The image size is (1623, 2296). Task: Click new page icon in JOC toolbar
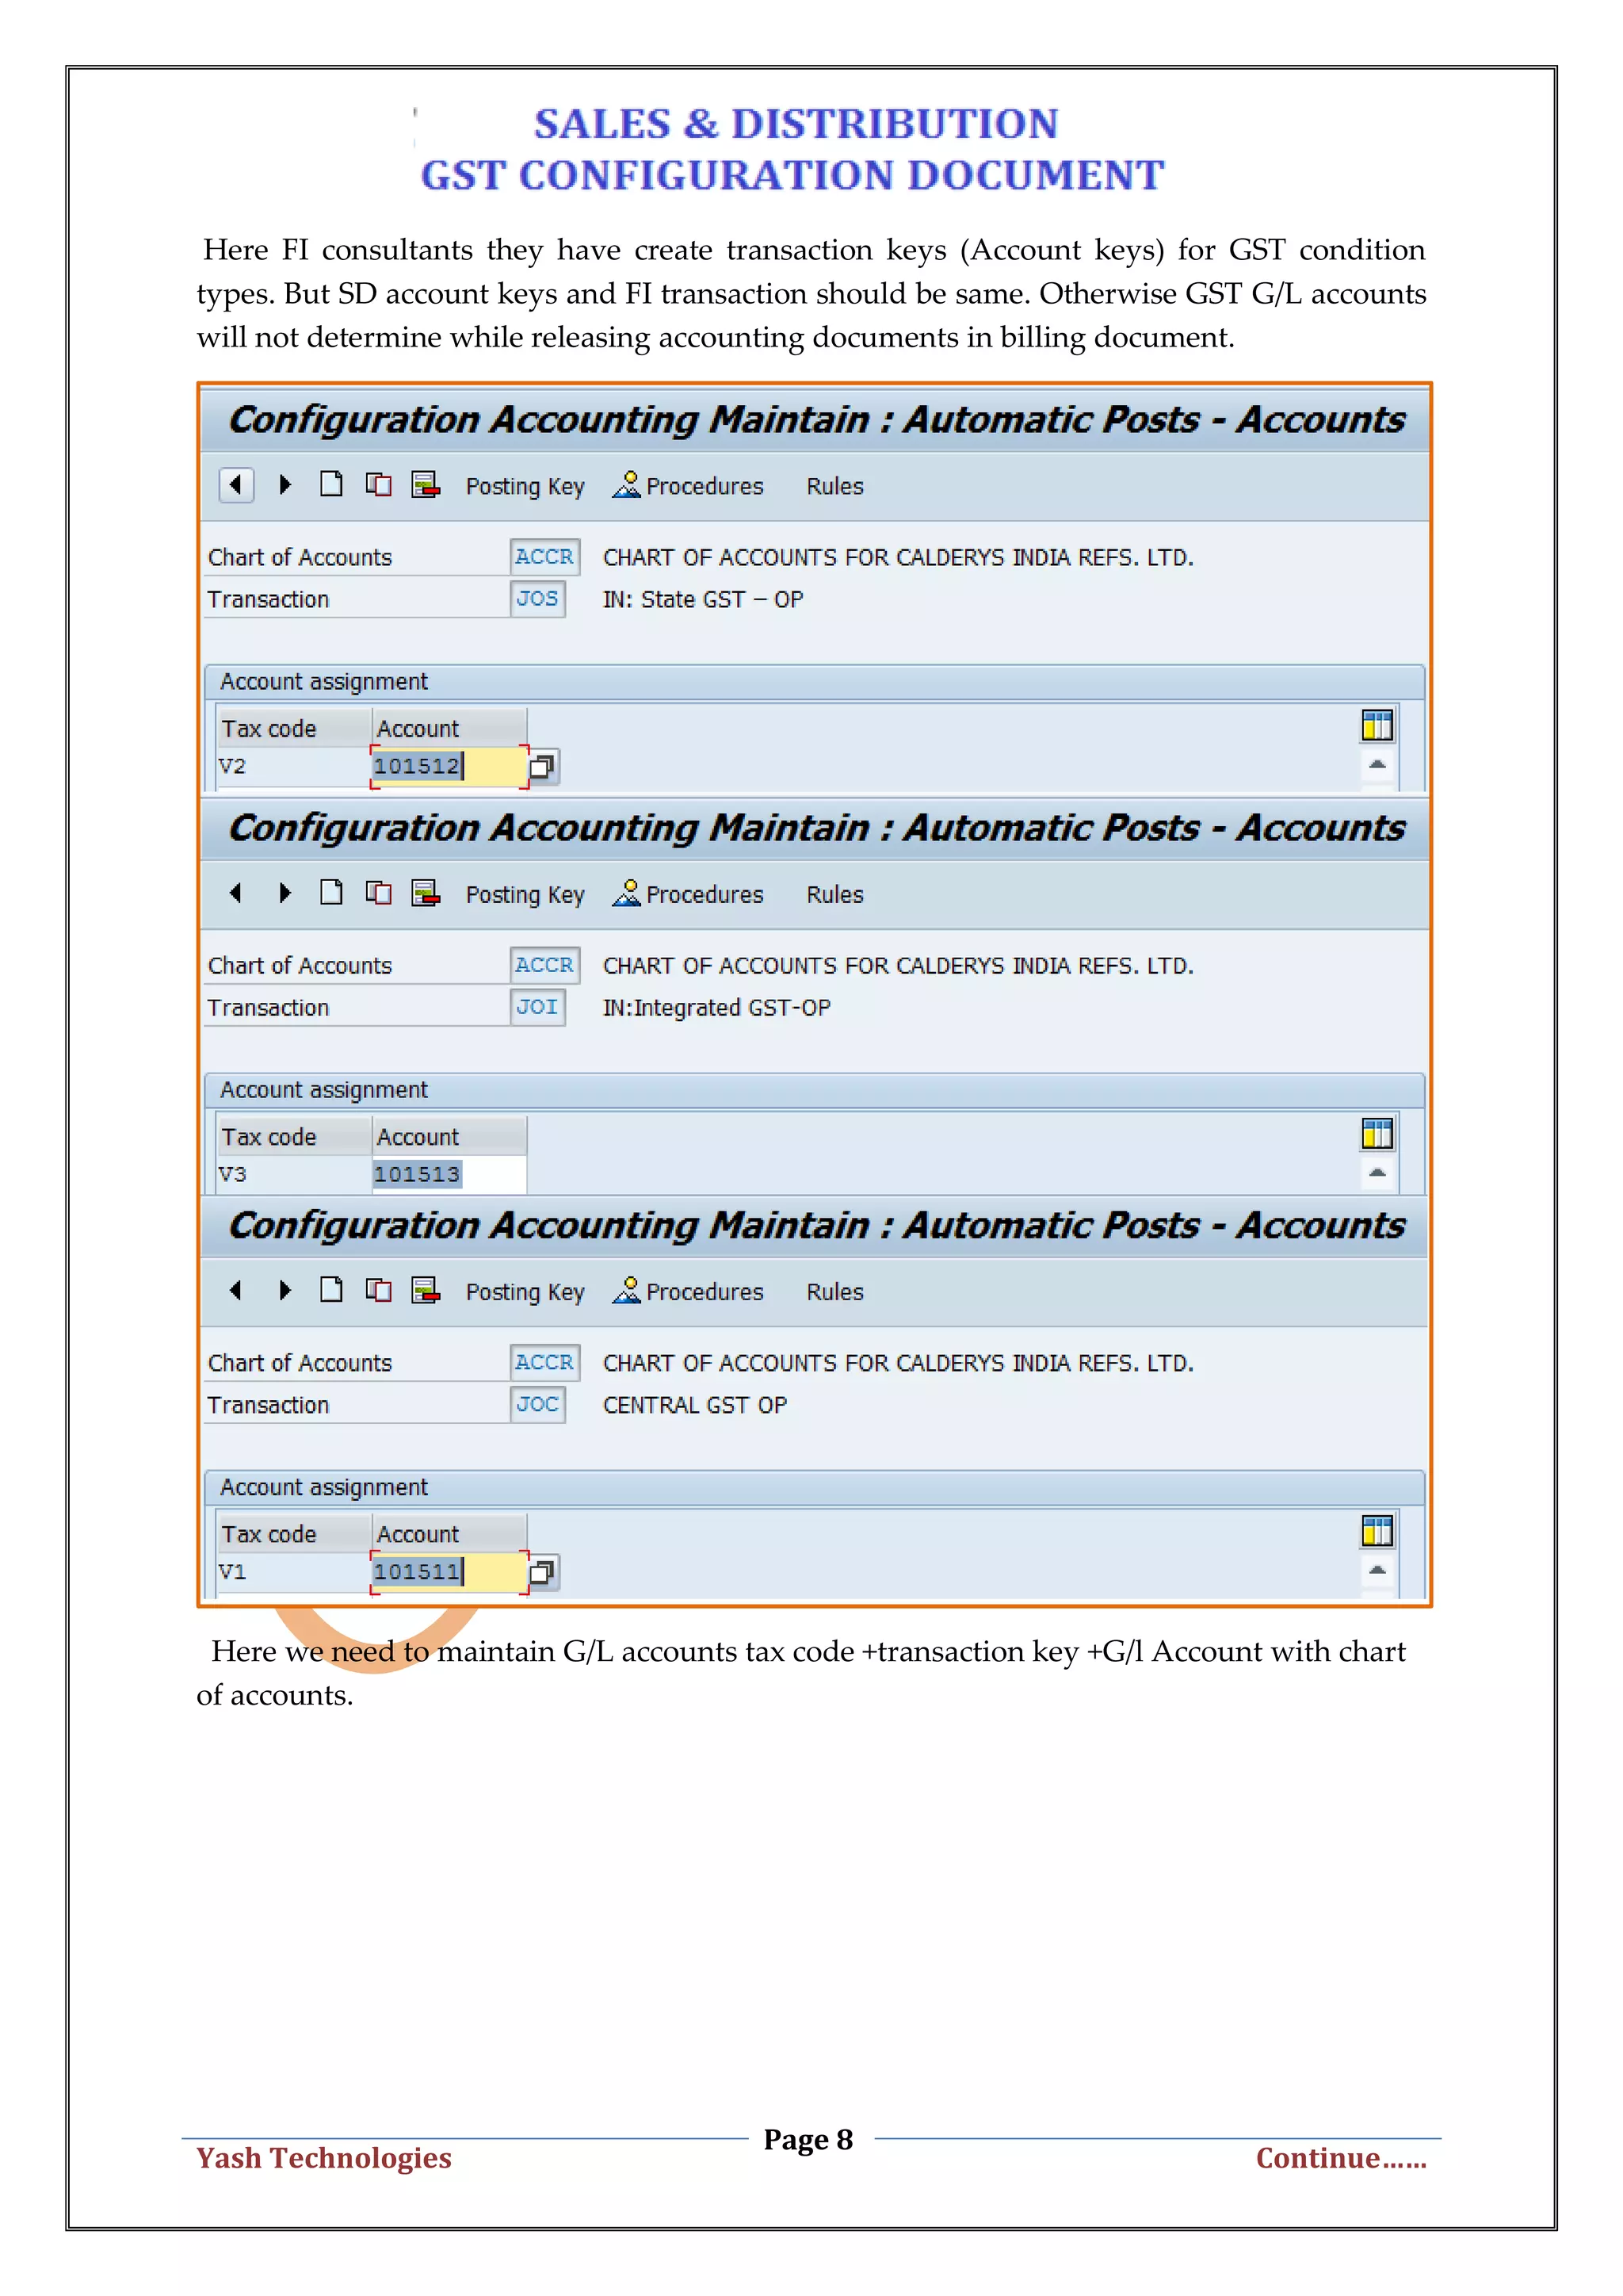(x=330, y=1290)
